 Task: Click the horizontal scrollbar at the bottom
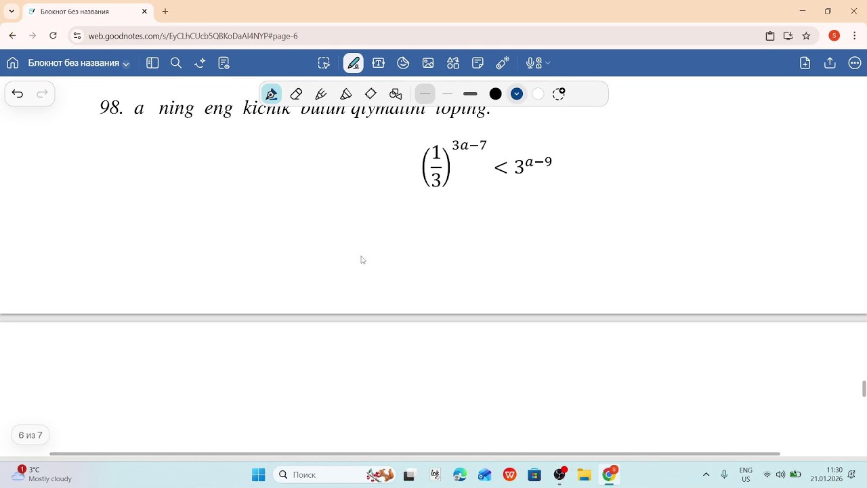coord(415,453)
